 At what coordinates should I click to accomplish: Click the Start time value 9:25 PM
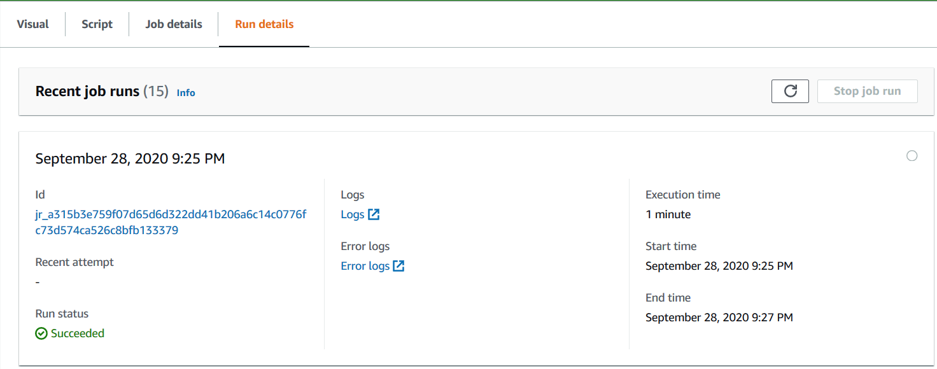[719, 266]
